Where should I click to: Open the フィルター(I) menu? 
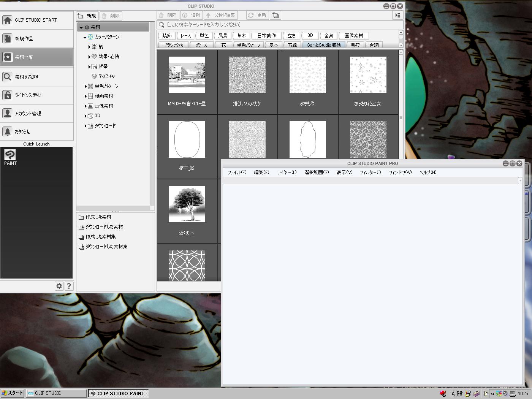click(370, 173)
